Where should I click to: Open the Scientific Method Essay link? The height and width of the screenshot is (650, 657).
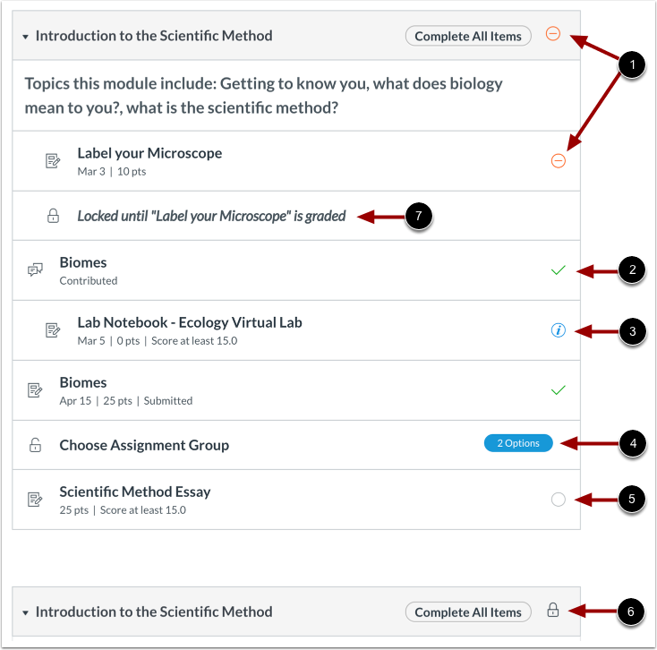pyautogui.click(x=135, y=492)
